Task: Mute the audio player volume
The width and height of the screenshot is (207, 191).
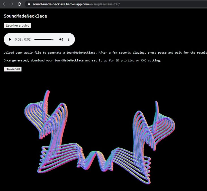Action: (61, 39)
